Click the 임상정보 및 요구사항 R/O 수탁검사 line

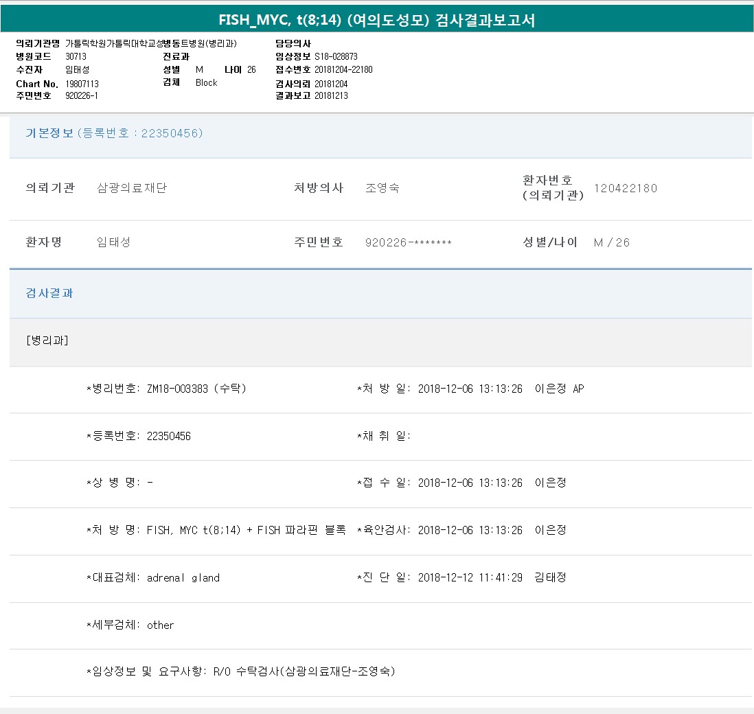tap(241, 671)
